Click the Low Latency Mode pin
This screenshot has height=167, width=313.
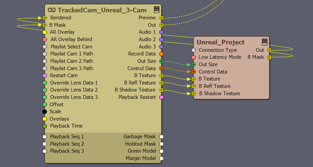coord(194,57)
